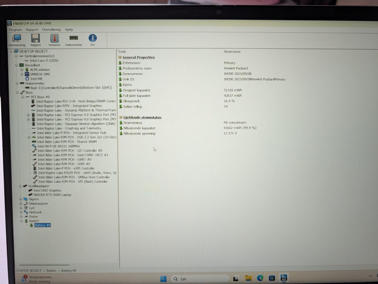Click the Windows Start button

point(163,279)
